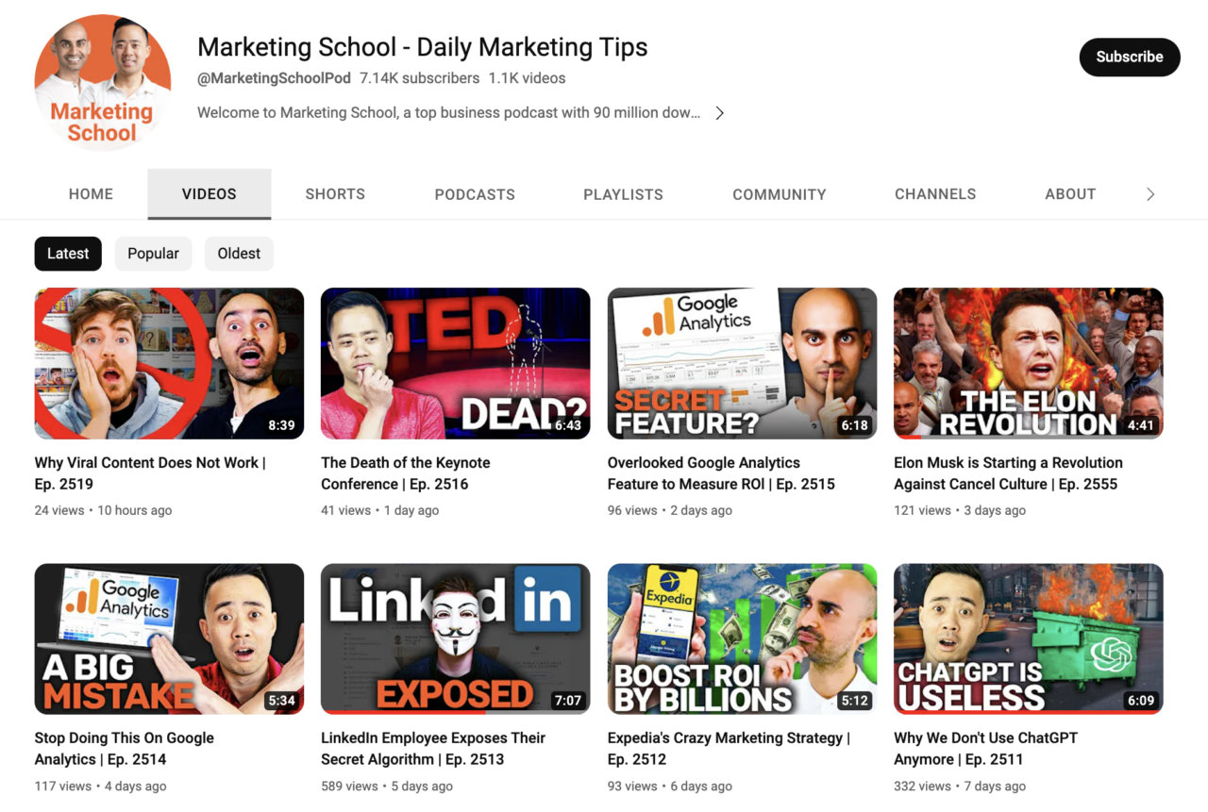Screen dimensions: 1208x812
Task: Open the 'LinkedIn Exposed' episode thumbnail
Action: [455, 638]
